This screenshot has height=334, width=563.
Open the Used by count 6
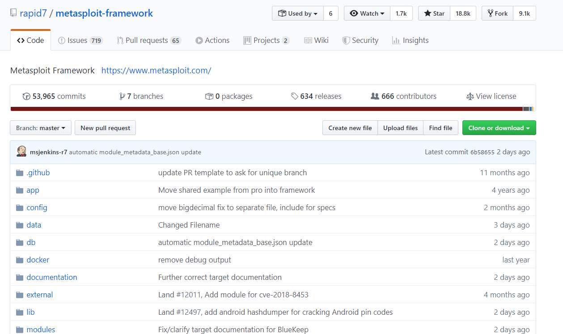tap(330, 13)
